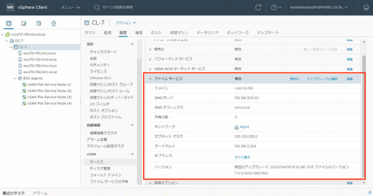
Task: Click host icon of esxi70-192.kiiro.local
Action: click(20, 59)
